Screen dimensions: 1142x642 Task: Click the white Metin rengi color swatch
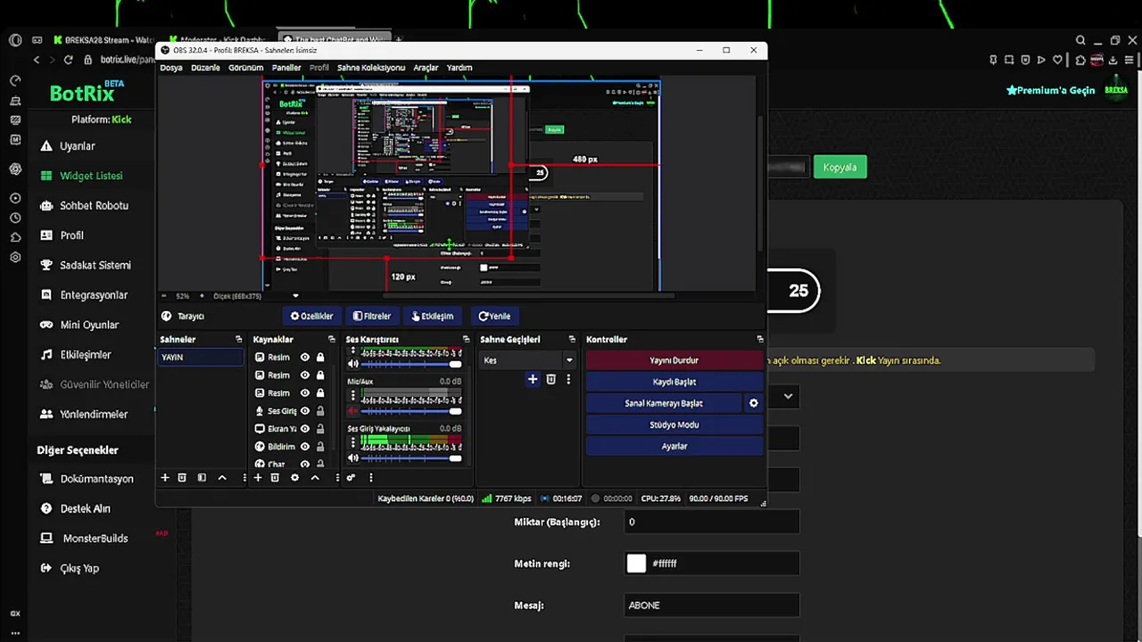click(x=636, y=564)
